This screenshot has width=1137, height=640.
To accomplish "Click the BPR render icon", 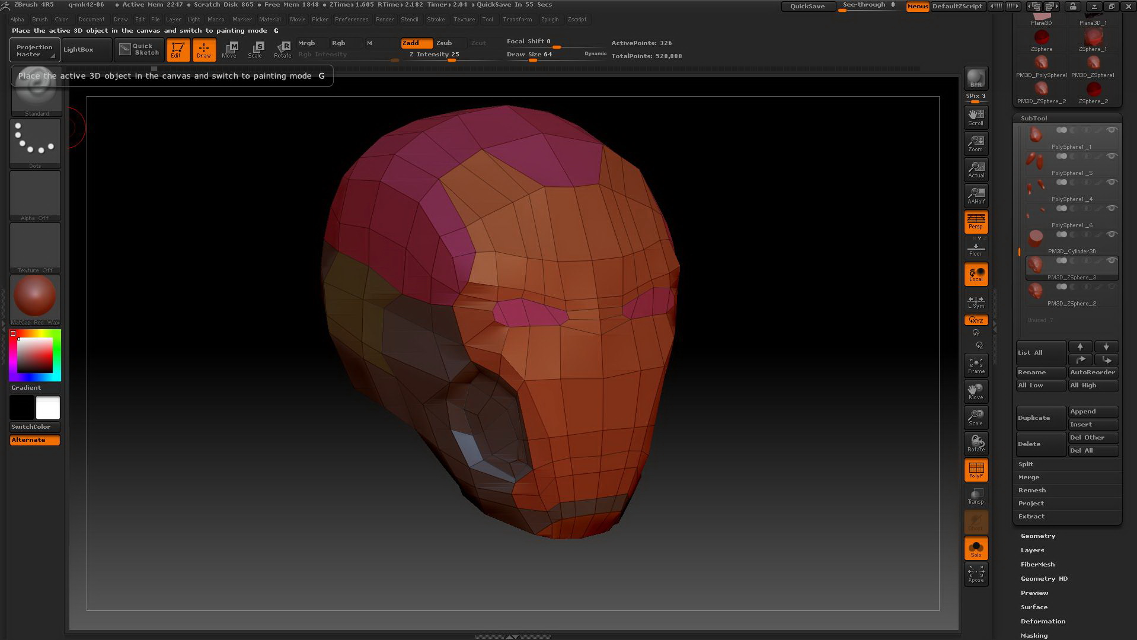I will 976,78.
